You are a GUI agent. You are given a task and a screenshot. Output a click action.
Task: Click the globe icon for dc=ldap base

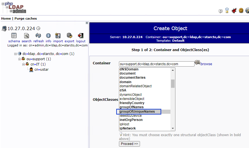(19, 54)
